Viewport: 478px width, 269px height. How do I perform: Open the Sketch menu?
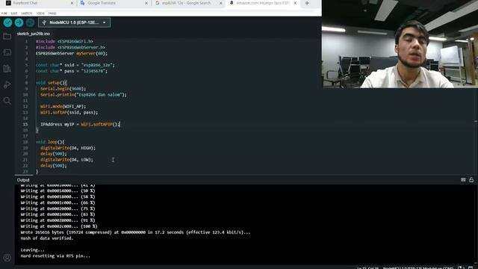[27, 13]
